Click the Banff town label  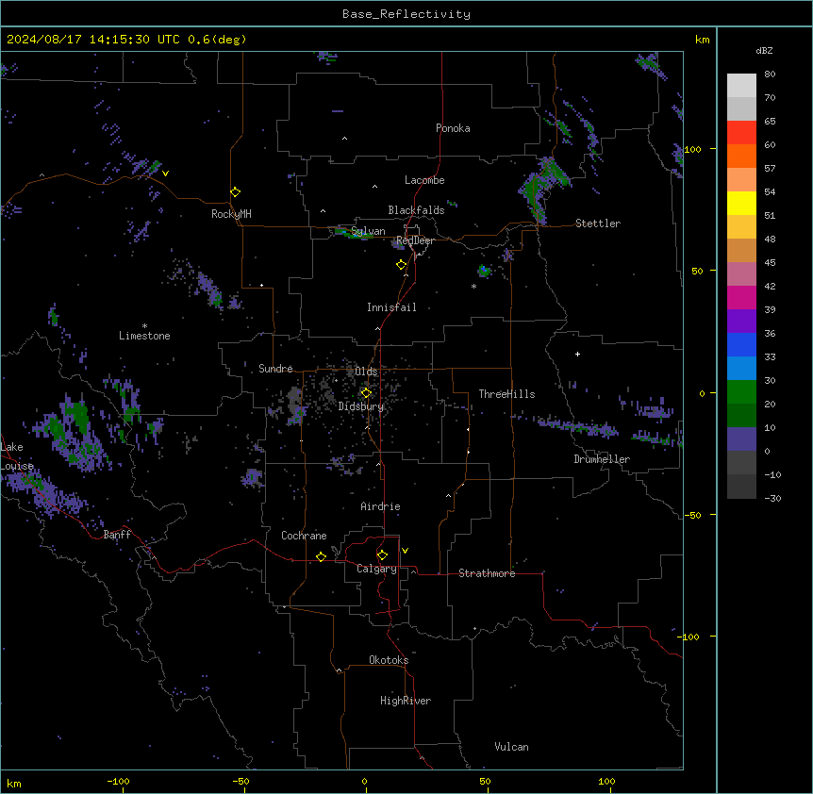pyautogui.click(x=117, y=535)
